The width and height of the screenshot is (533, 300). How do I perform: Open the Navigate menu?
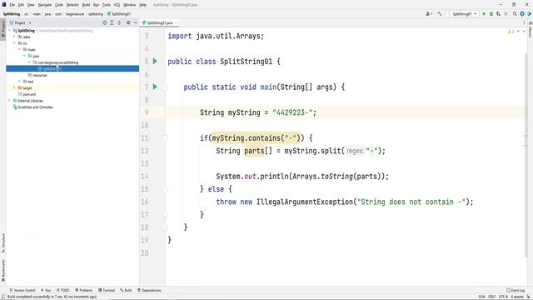(44, 5)
